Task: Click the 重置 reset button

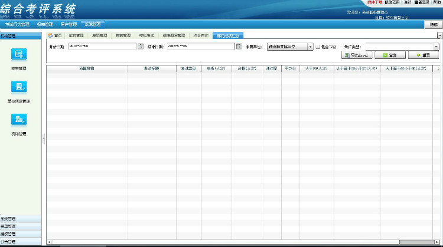Action: (424, 55)
